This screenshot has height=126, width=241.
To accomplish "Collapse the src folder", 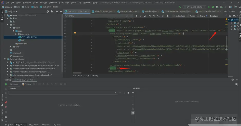I will tap(8, 25).
